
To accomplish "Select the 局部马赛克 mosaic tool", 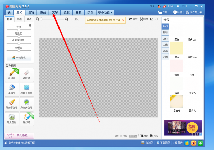I will [x=27, y=89].
